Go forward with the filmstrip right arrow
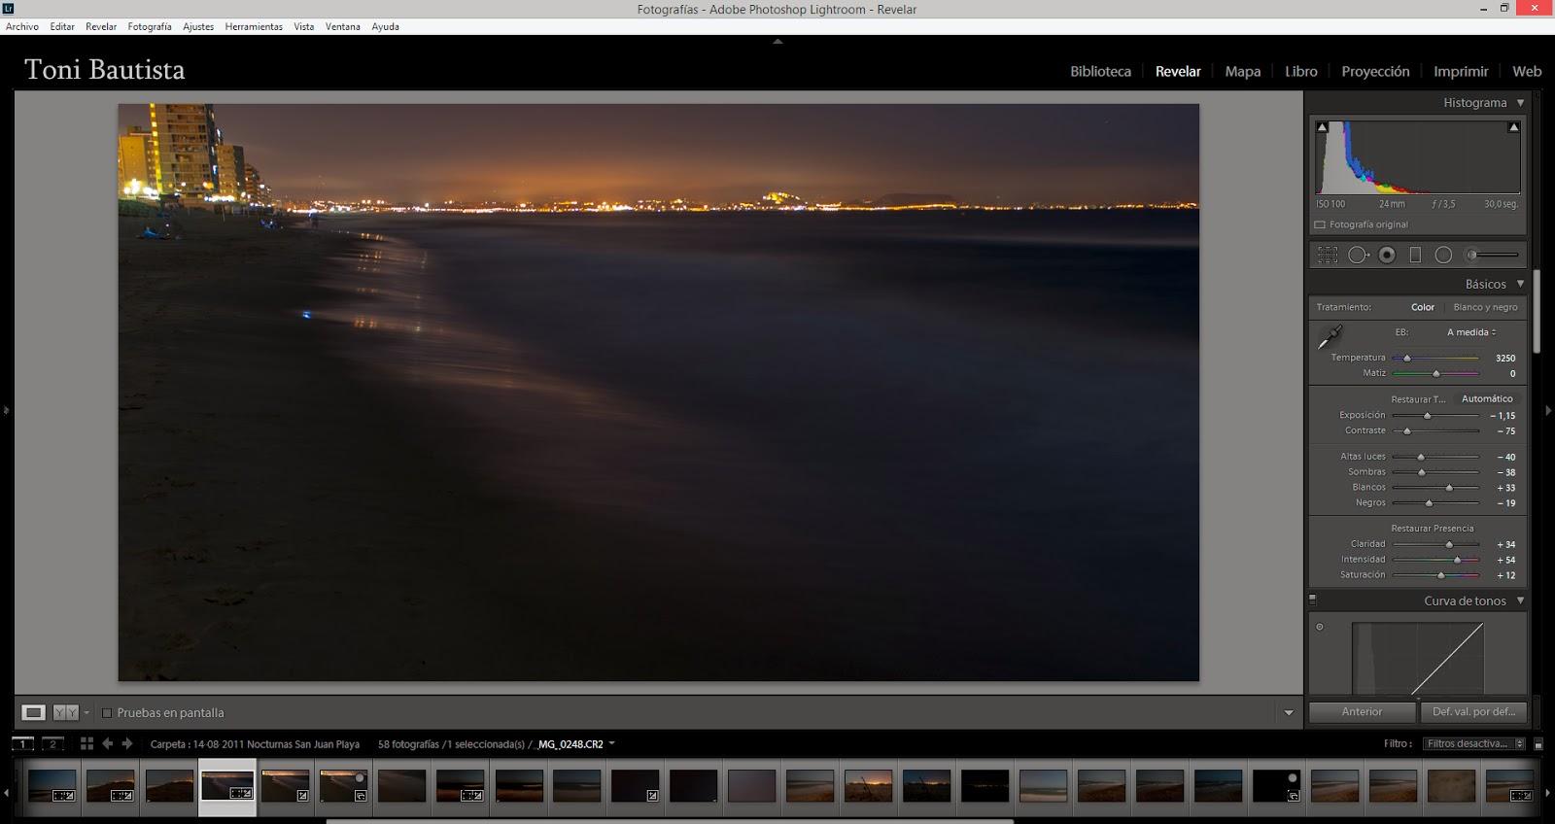 click(126, 743)
